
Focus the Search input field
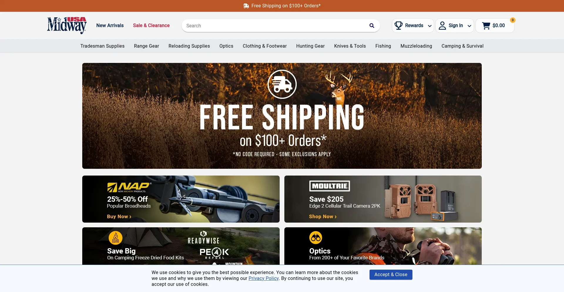click(276, 26)
